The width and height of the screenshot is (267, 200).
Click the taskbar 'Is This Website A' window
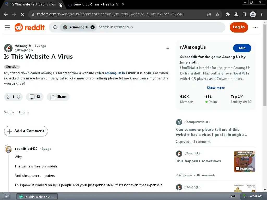click(x=37, y=197)
